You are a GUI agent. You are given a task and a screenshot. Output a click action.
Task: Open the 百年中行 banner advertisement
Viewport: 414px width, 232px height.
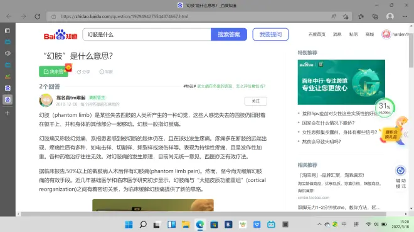point(341,82)
